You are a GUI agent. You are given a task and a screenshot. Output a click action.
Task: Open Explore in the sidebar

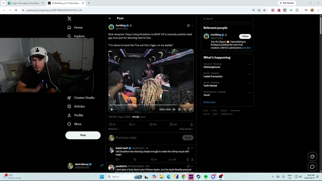click(76, 36)
